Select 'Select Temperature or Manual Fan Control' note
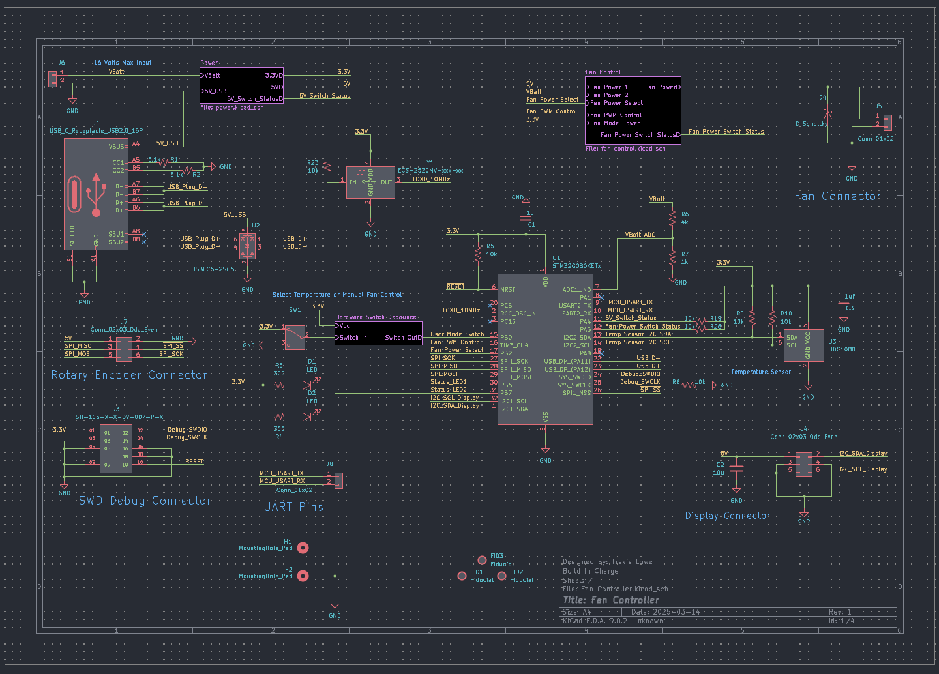 [338, 295]
